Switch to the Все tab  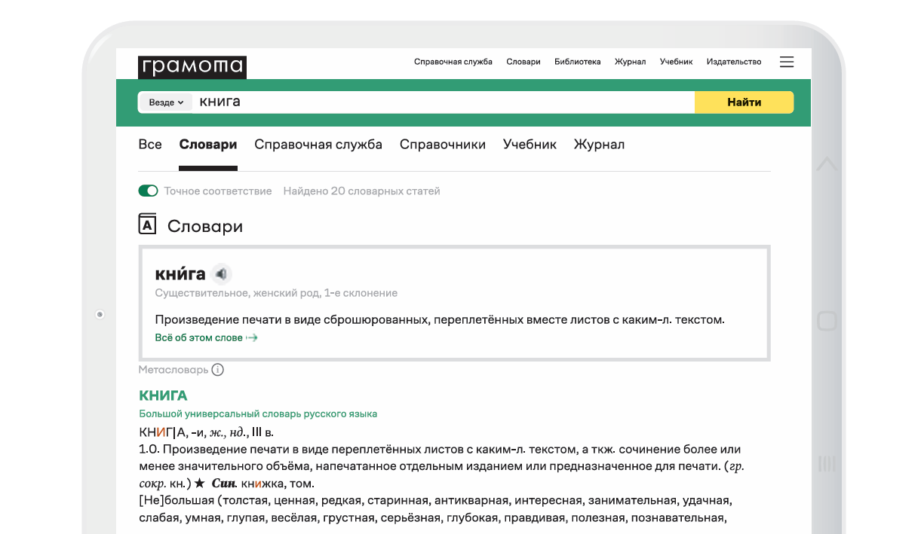tap(150, 145)
